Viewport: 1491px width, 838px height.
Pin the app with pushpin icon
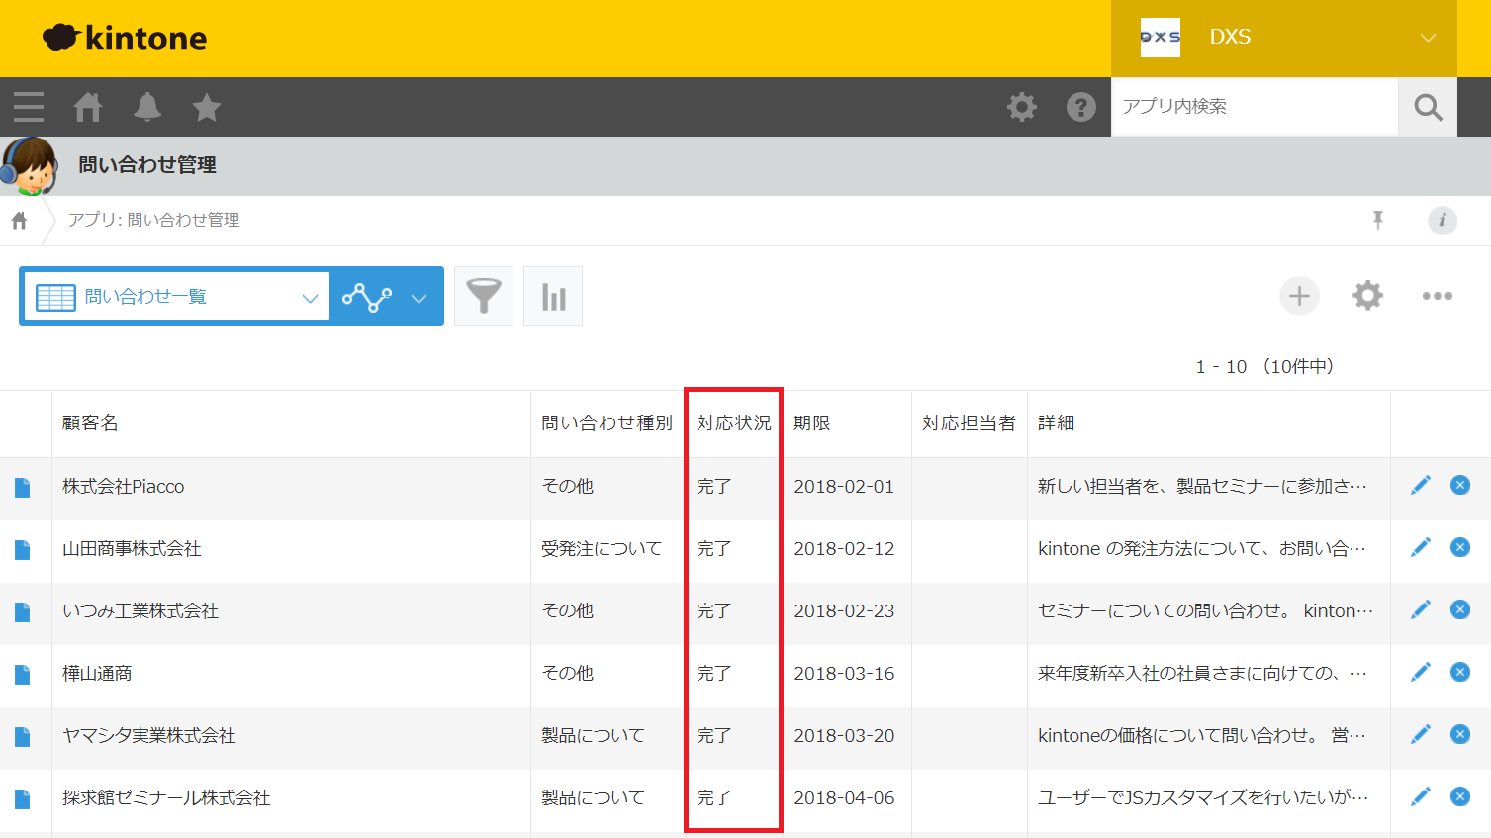click(x=1378, y=220)
